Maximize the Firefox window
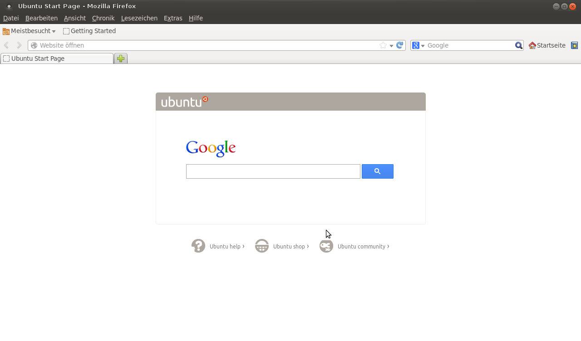Viewport: 581px width, 341px height. click(564, 6)
